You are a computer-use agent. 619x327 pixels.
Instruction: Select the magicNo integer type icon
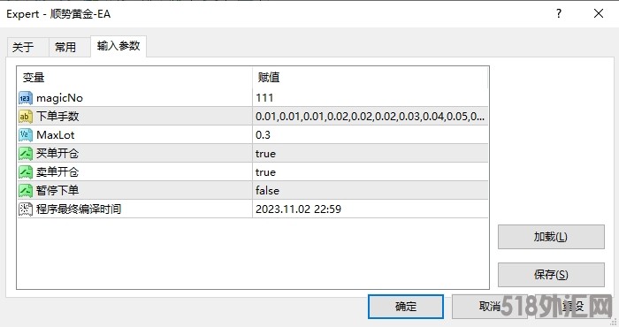26,98
